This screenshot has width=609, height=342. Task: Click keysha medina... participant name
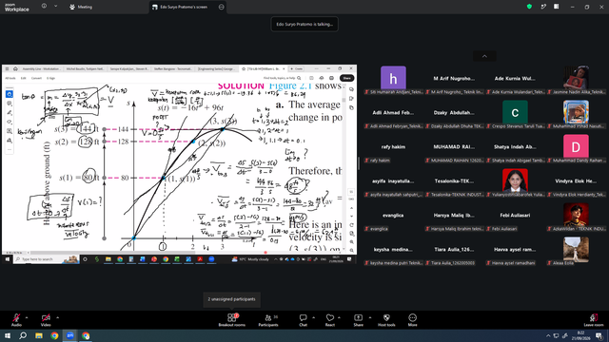393,249
